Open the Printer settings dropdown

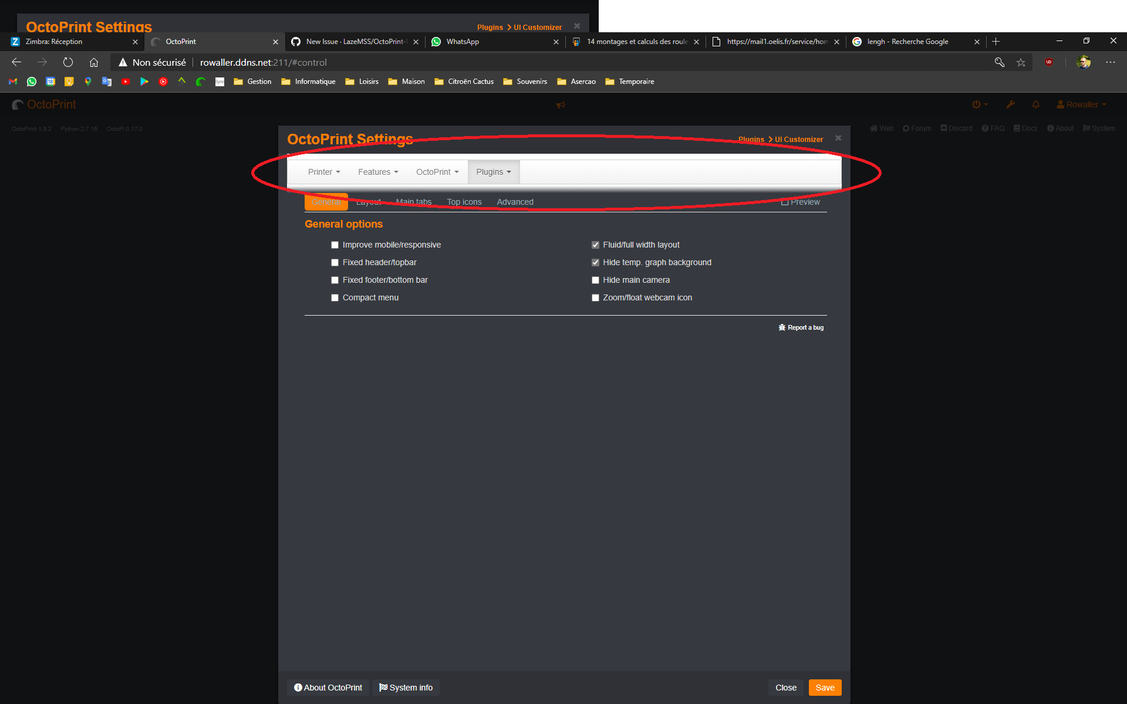pos(323,171)
